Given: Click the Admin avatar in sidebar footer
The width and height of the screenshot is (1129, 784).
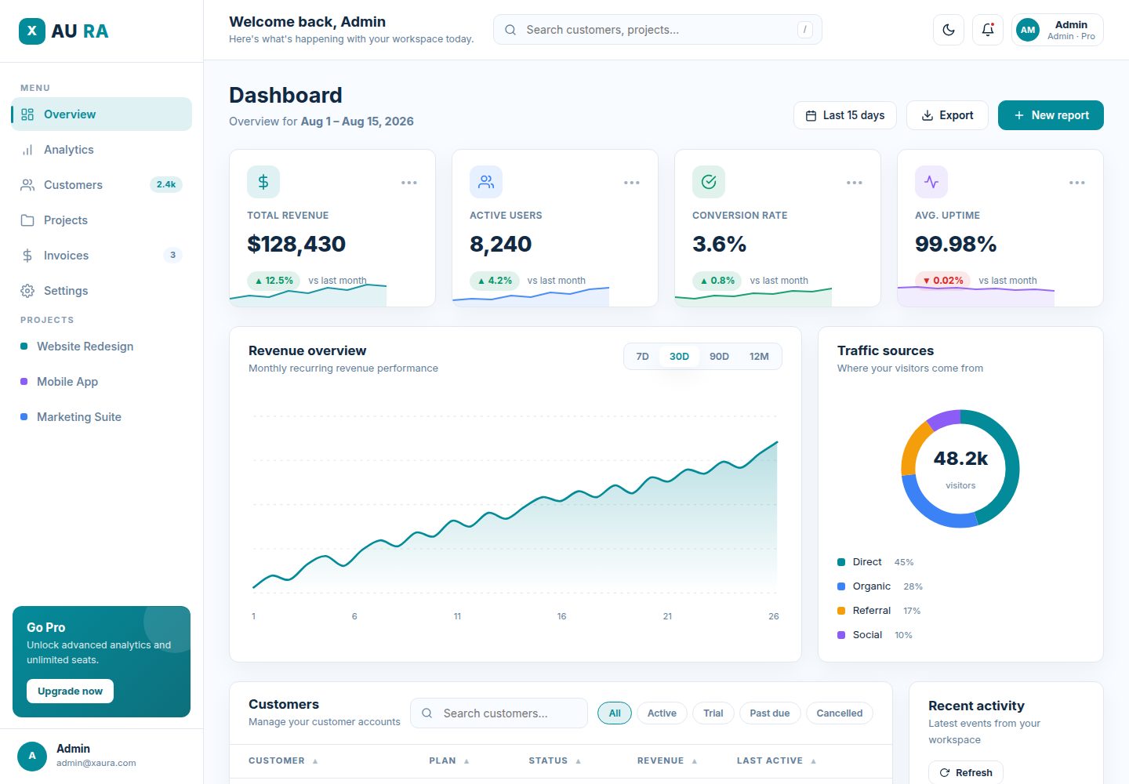Looking at the screenshot, I should 32,756.
